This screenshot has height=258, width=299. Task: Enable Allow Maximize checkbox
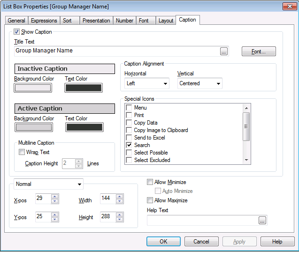pyautogui.click(x=150, y=200)
